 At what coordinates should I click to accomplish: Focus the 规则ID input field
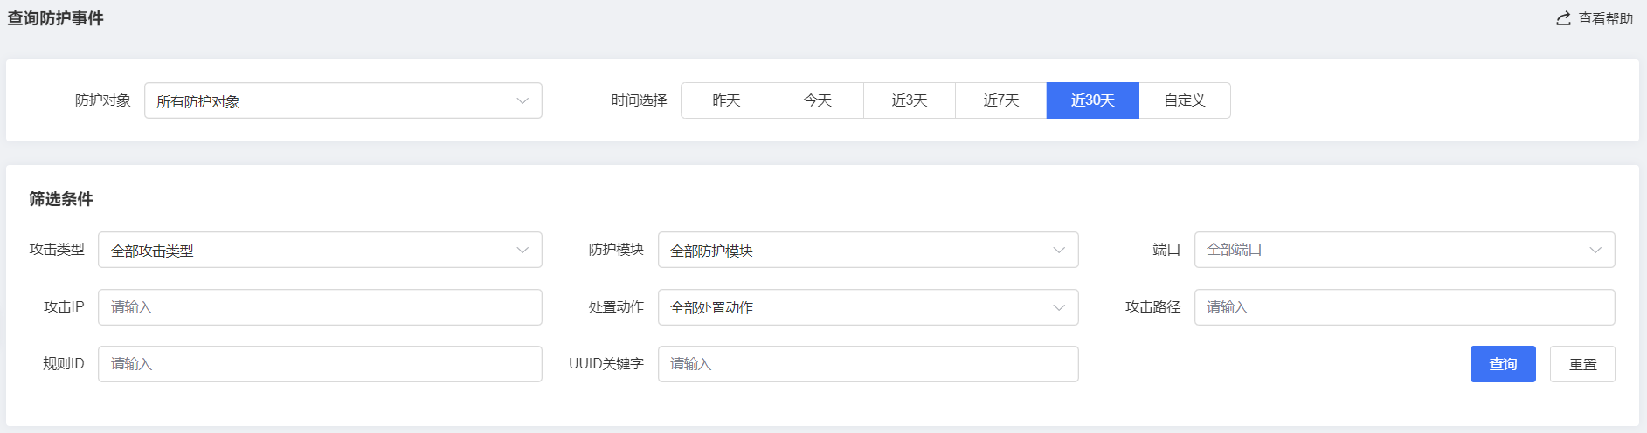[320, 364]
